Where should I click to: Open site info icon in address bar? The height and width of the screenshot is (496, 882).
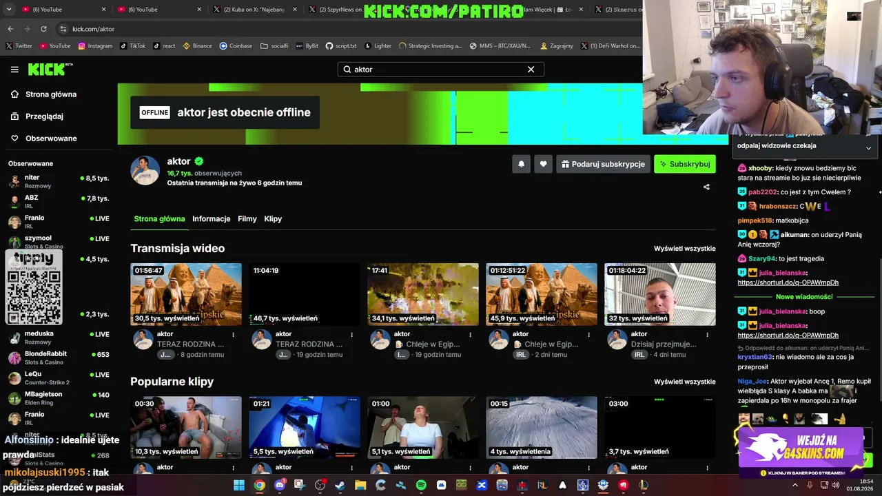point(63,29)
